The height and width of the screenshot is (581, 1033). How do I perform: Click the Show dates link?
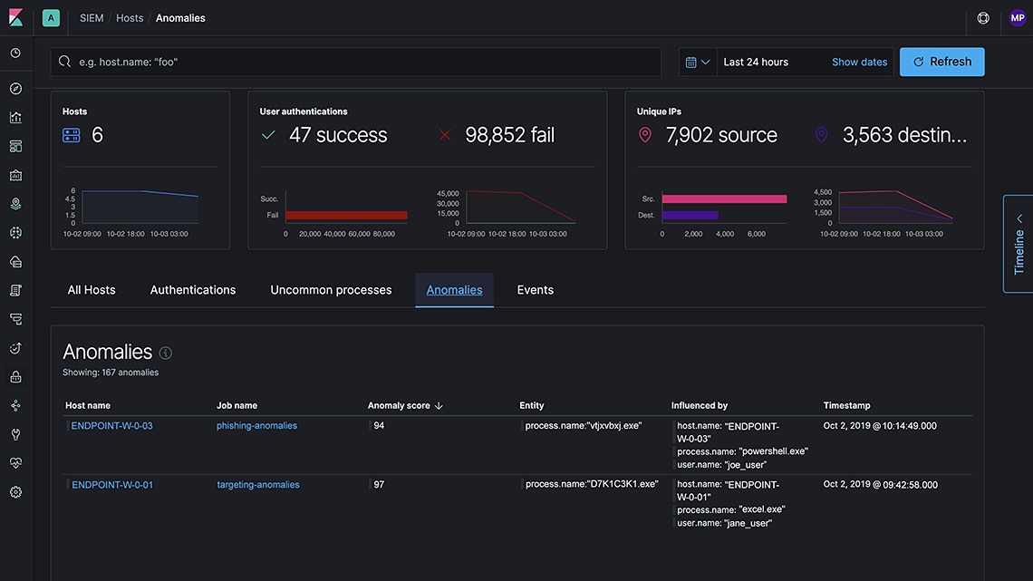859,62
